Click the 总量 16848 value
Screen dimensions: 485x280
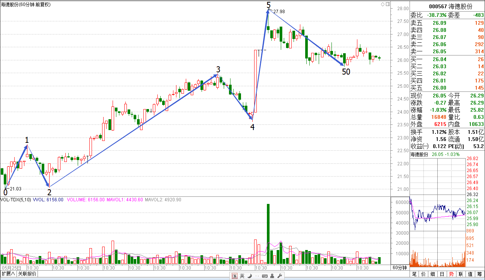click(x=438, y=117)
